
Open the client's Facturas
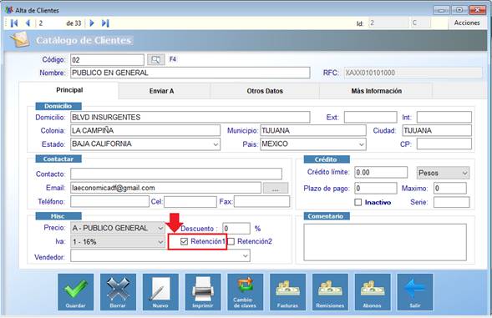click(287, 292)
